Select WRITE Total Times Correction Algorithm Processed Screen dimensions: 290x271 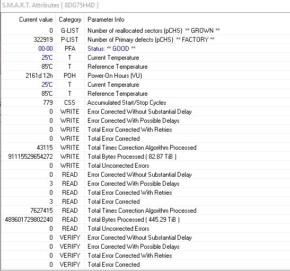click(146, 148)
